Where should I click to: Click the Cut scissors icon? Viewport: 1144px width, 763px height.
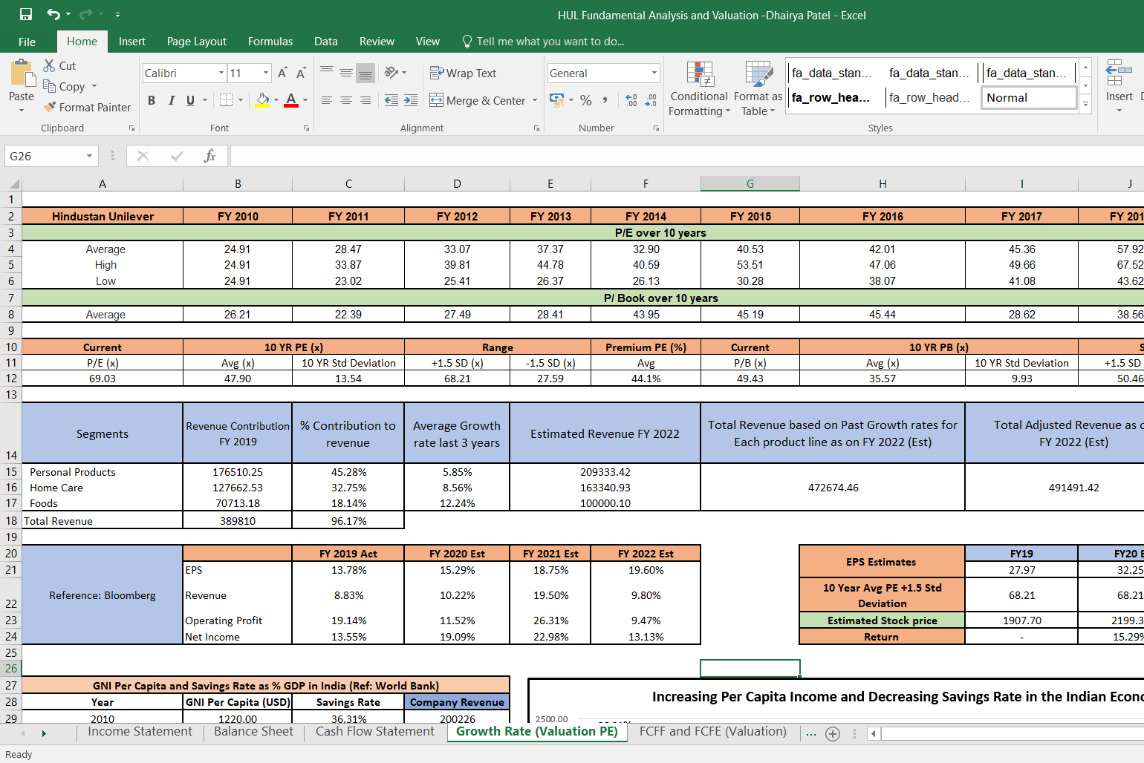pyautogui.click(x=49, y=65)
